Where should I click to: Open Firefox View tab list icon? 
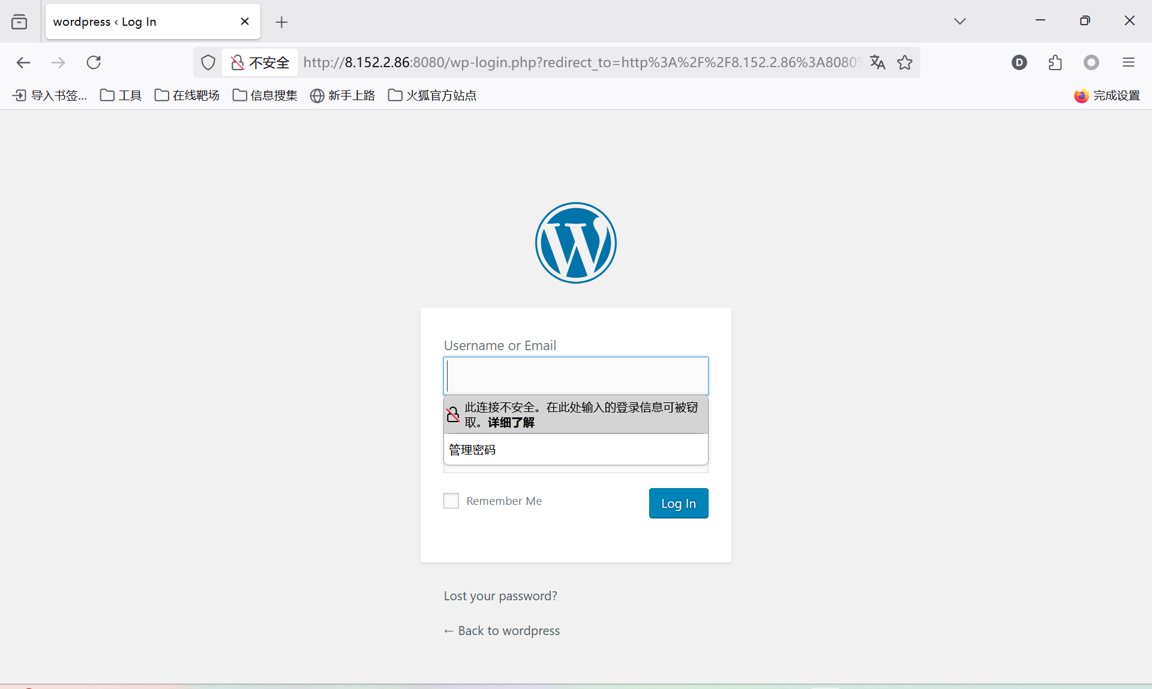point(19,22)
